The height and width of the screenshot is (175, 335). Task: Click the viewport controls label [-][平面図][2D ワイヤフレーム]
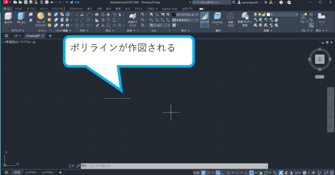coord(19,42)
